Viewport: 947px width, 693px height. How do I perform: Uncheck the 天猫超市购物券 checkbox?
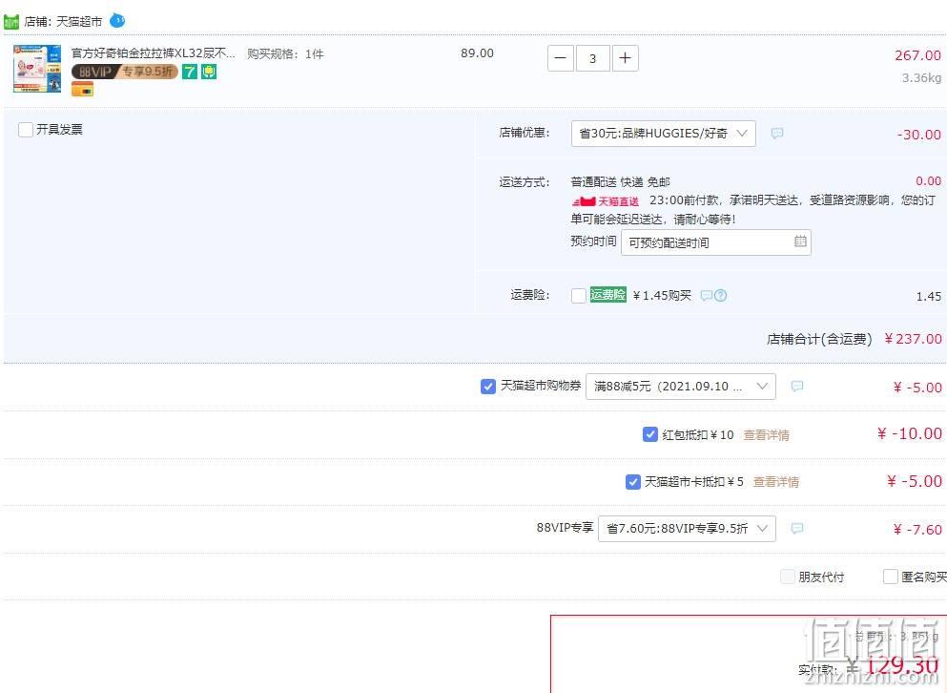(488, 386)
